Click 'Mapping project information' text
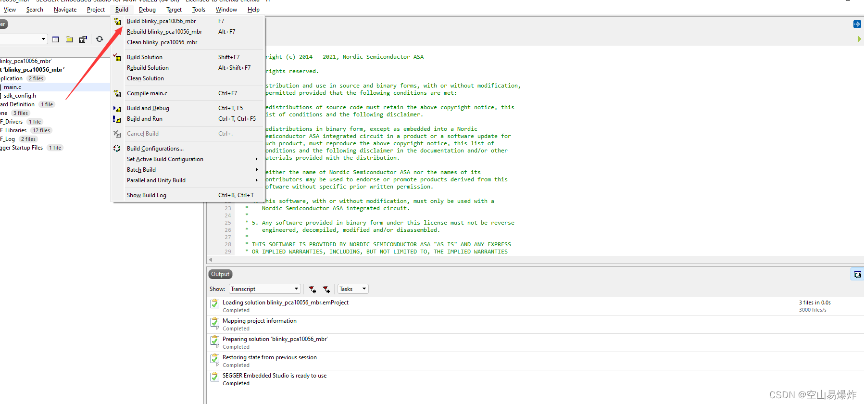The height and width of the screenshot is (404, 864). (x=260, y=321)
